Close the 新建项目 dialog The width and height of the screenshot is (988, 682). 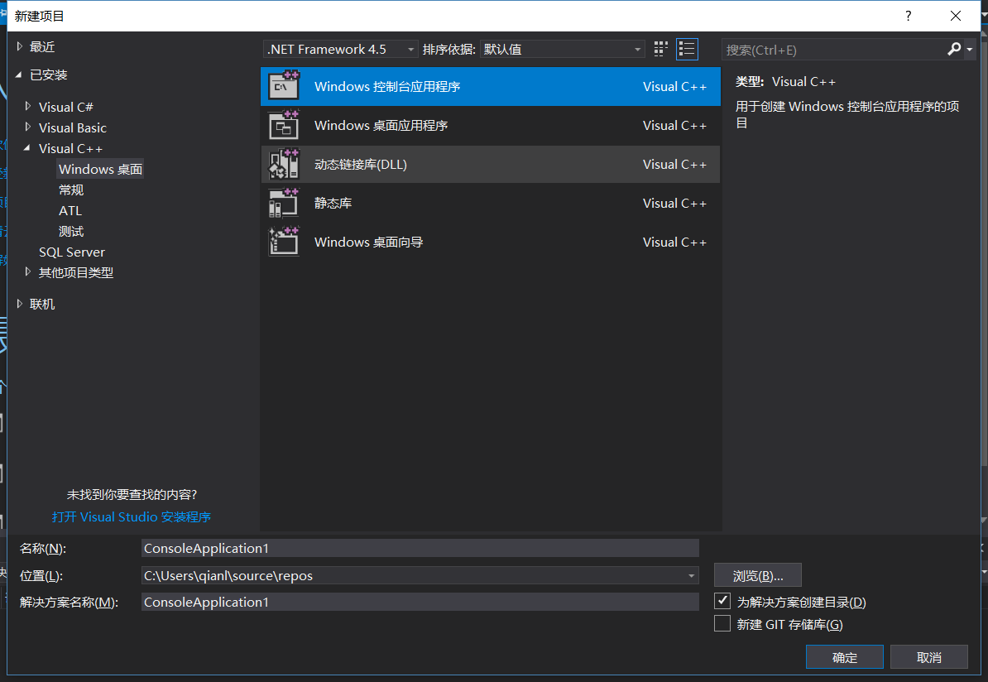click(x=956, y=16)
